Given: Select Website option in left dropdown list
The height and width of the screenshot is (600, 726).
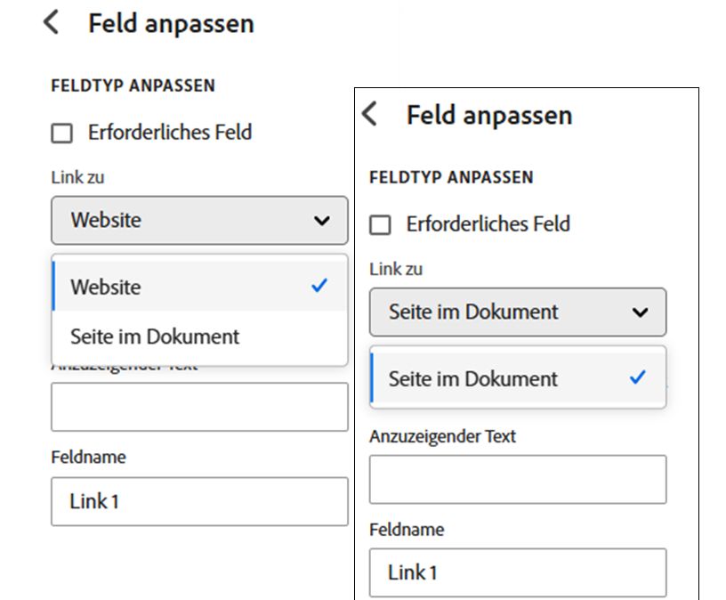Looking at the screenshot, I should pos(199,287).
